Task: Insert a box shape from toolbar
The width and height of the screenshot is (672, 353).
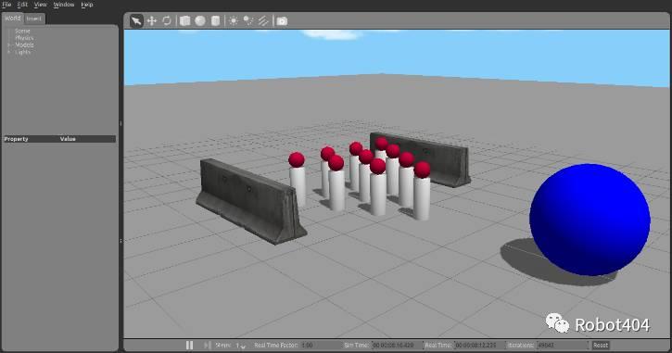Action: (184, 20)
